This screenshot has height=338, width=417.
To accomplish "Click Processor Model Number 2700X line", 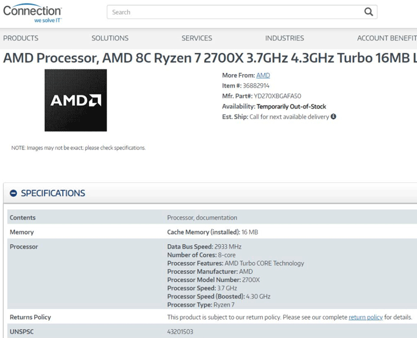I will pyautogui.click(x=213, y=280).
